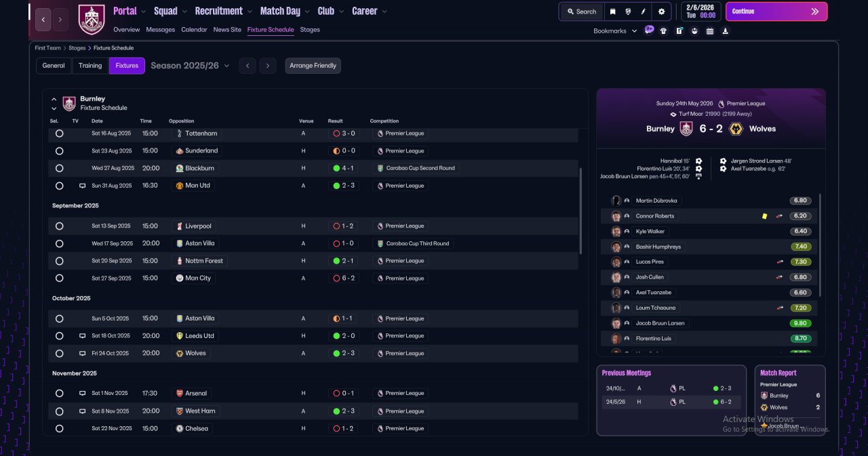Open the calendar icon in bookmarks bar
This screenshot has width=868, height=456.
click(710, 30)
